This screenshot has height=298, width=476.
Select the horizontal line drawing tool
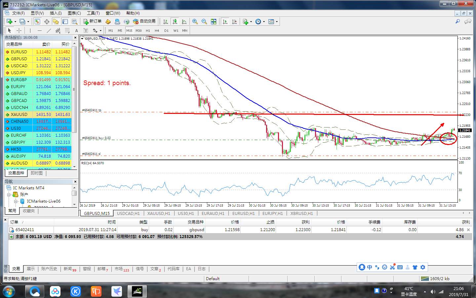coord(39,30)
